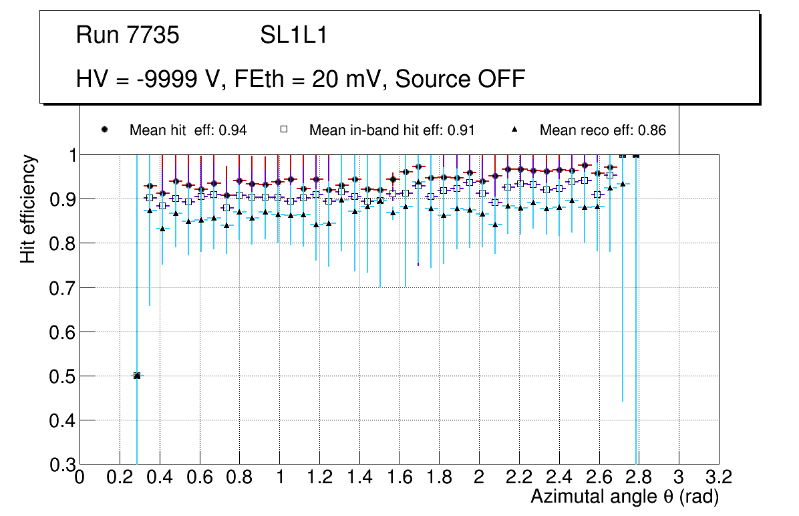The height and width of the screenshot is (516, 799).
Task: Click the 'Mean reco eff: 0.86' legend text
Action: [603, 130]
